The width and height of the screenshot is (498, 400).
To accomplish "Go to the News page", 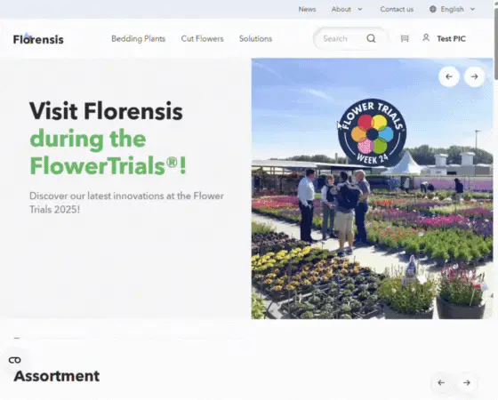I will [307, 9].
